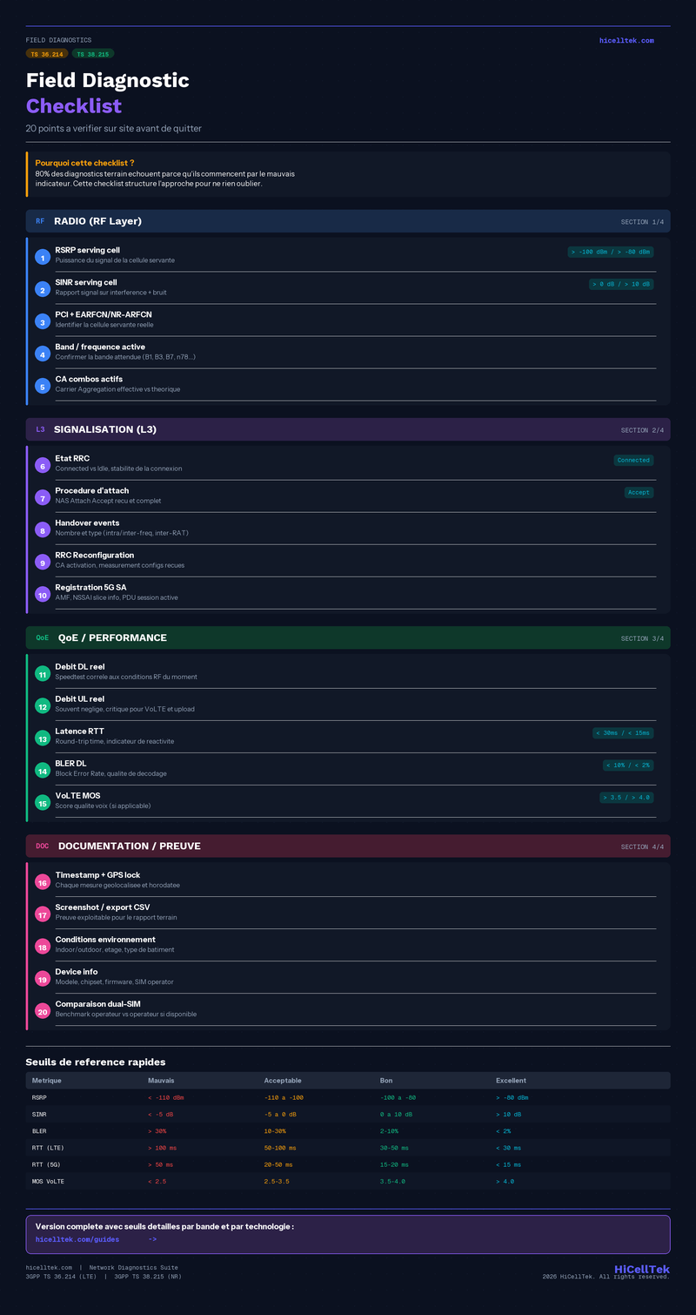The height and width of the screenshot is (1315, 696).
Task: Click the TS 38.215 tag
Action: (x=92, y=54)
